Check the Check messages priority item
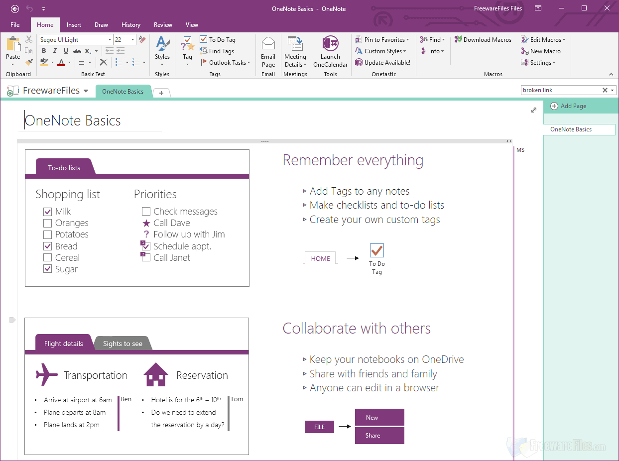The image size is (619, 461). 146,211
